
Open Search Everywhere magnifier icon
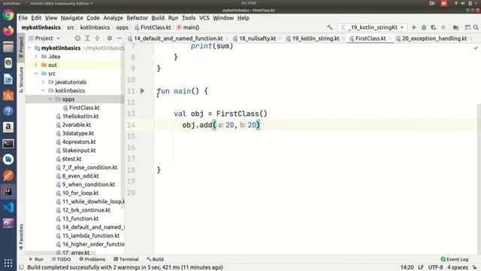point(476,27)
